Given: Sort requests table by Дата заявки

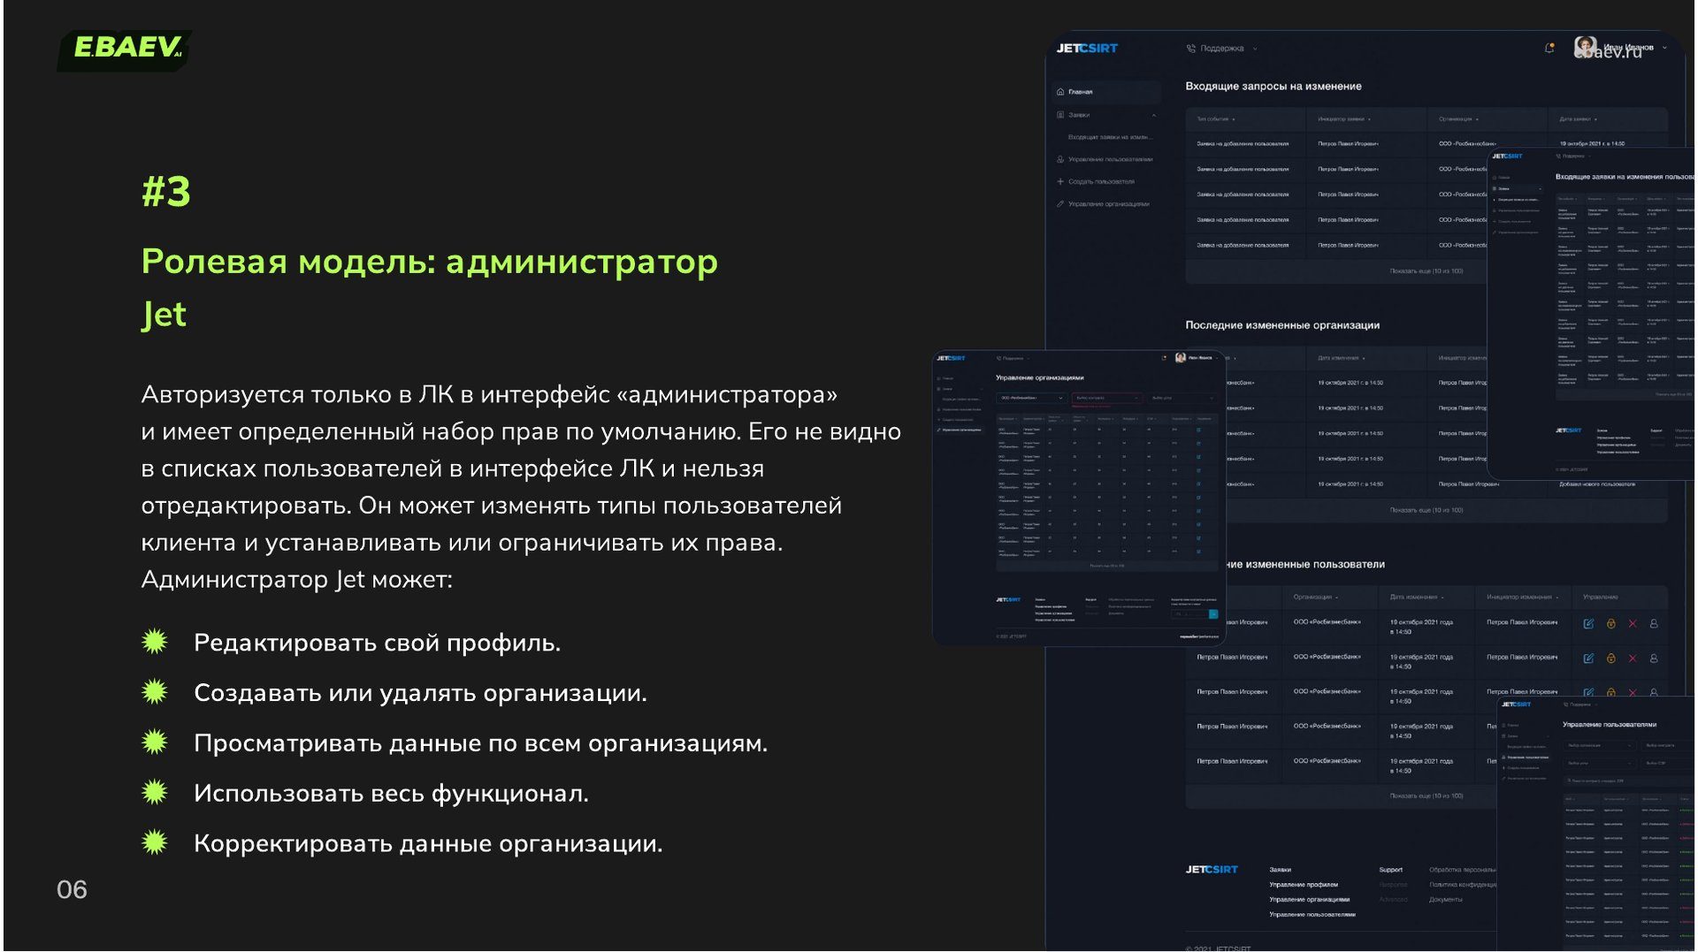Looking at the screenshot, I should [x=1579, y=119].
